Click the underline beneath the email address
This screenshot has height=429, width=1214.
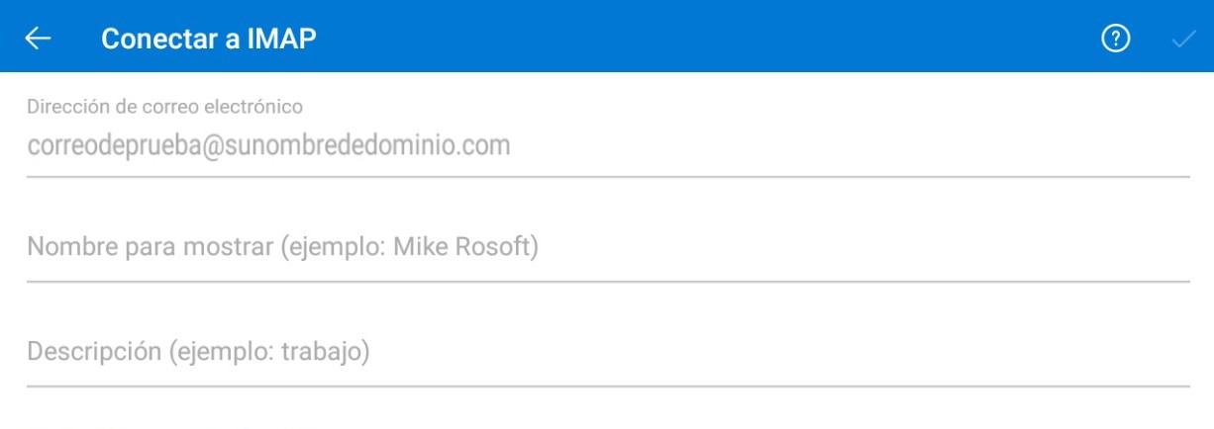coord(607,177)
